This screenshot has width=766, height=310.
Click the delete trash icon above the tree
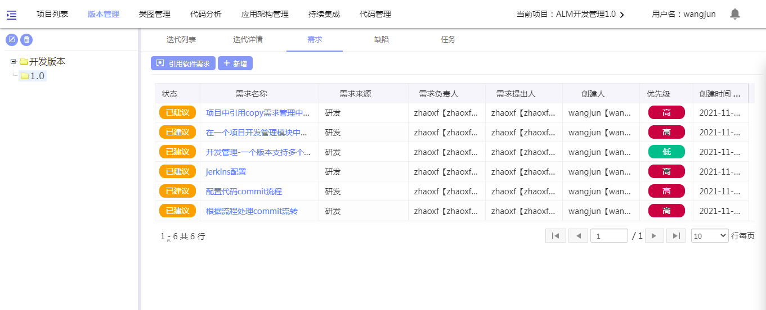[x=26, y=39]
